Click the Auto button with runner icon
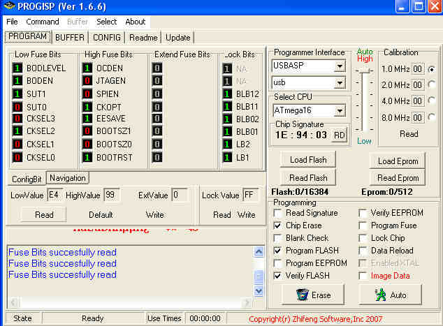The width and height of the screenshot is (443, 326). [x=391, y=295]
